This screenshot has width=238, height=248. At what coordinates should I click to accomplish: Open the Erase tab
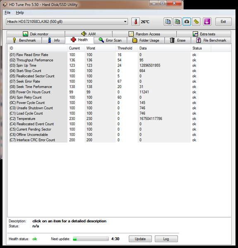pyautogui.click(x=178, y=41)
